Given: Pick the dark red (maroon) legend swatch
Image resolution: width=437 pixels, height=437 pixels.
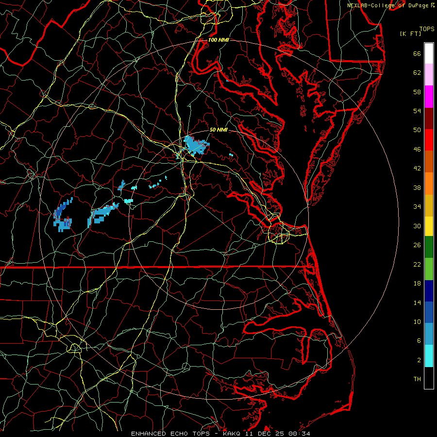Looking at the screenshot, I should (429, 118).
